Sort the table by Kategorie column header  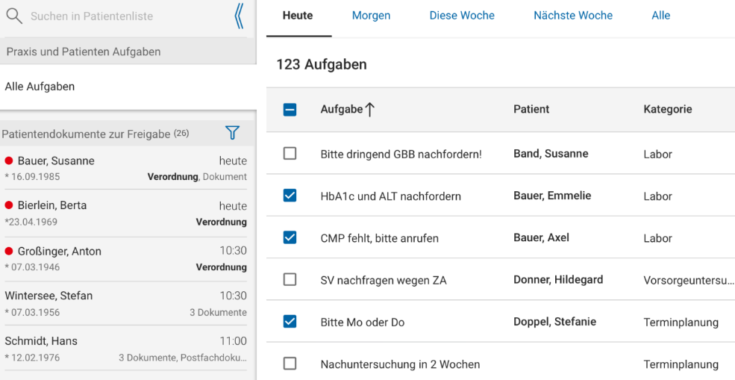667,110
